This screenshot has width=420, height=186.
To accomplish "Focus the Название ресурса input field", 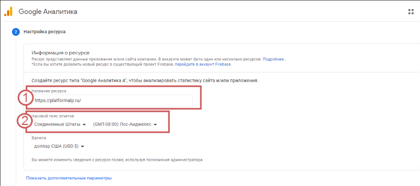I will coord(112,100).
